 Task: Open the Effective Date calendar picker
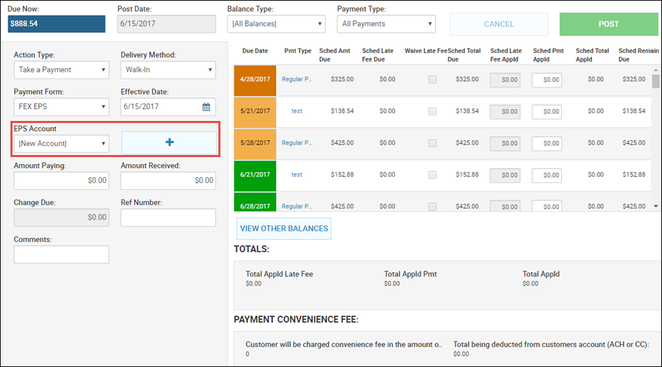tap(206, 107)
